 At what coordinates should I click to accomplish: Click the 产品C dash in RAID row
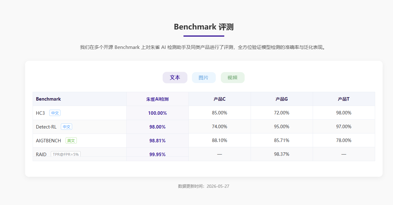[x=220, y=154]
